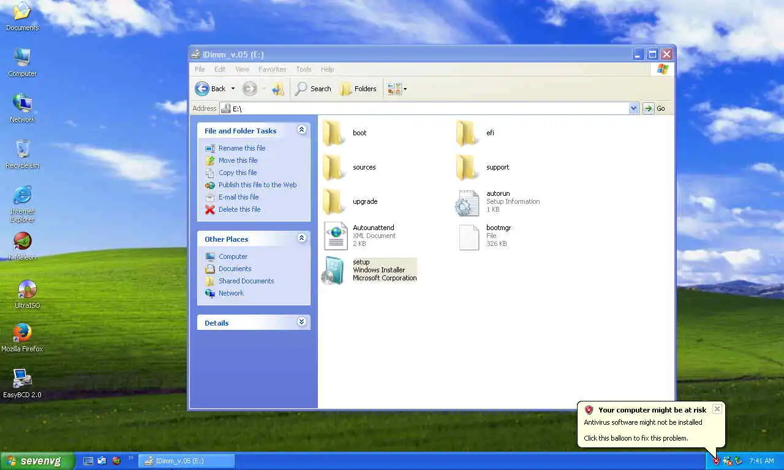Click Move this file
The height and width of the screenshot is (470, 784).
[x=232, y=160]
